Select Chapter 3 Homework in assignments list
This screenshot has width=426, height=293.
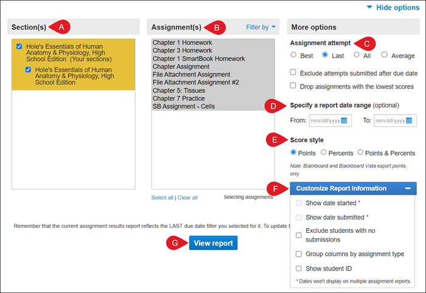click(182, 50)
